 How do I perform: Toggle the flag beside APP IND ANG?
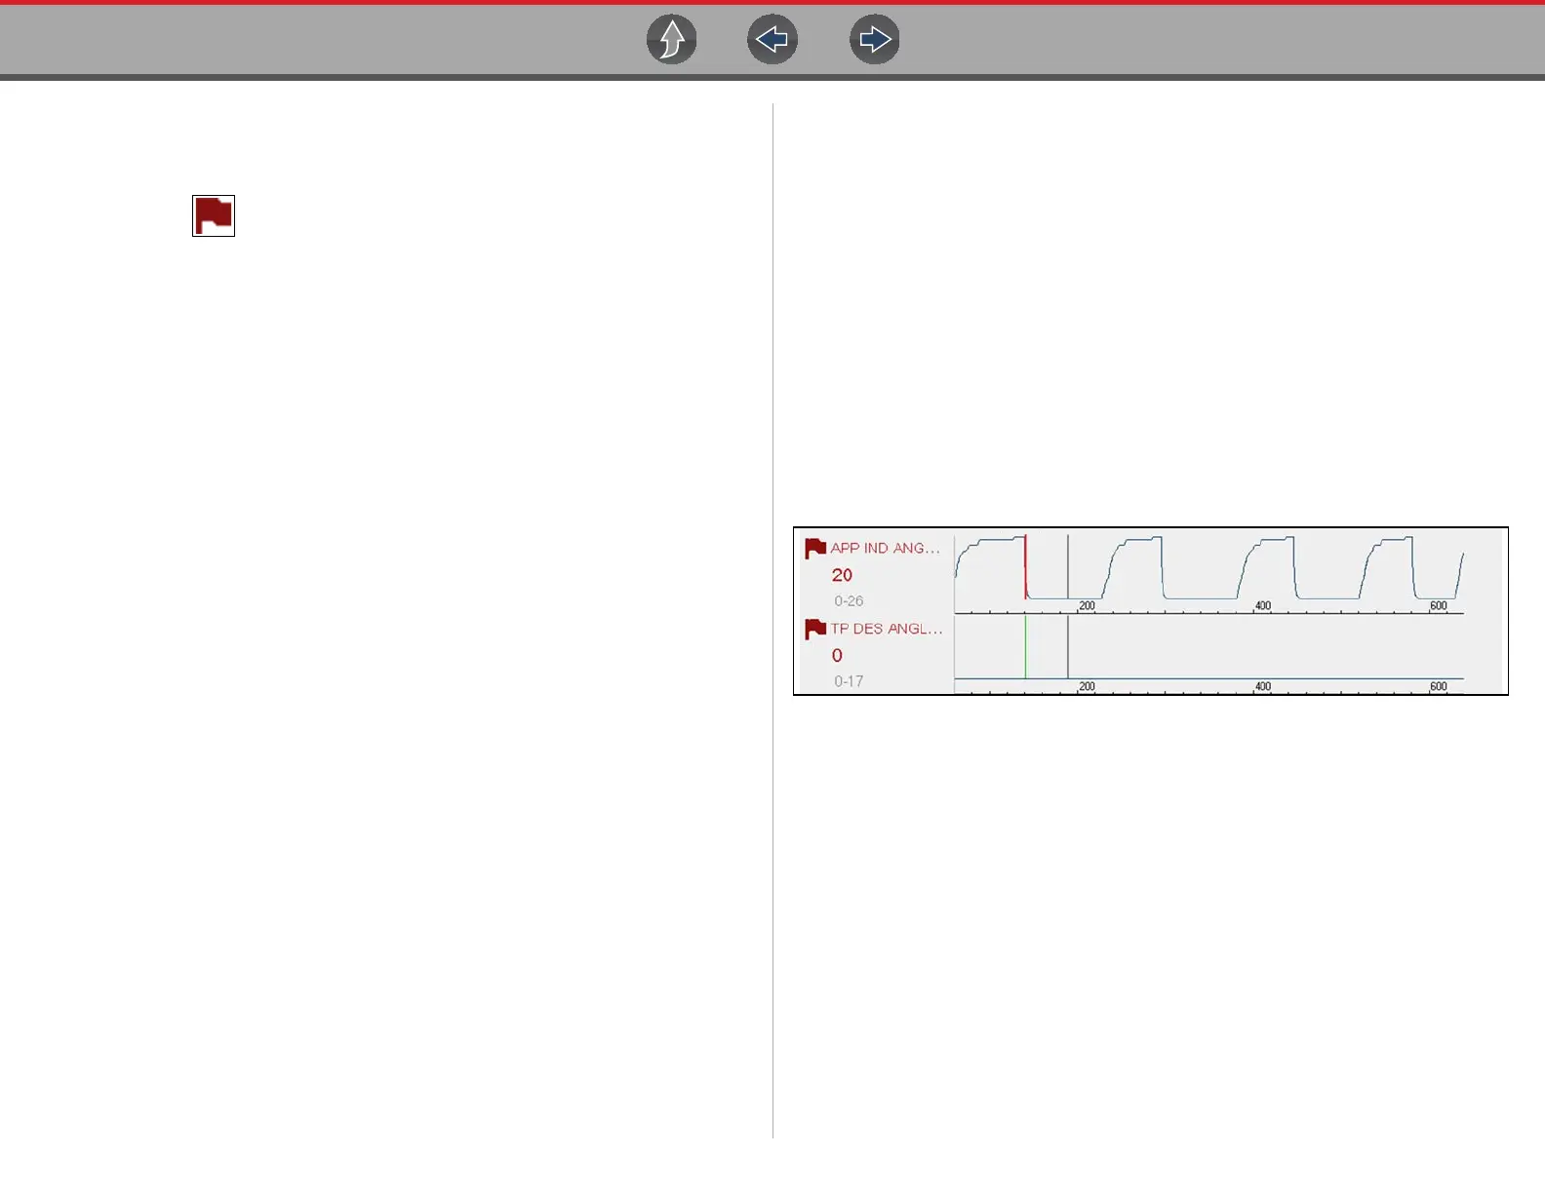click(815, 549)
